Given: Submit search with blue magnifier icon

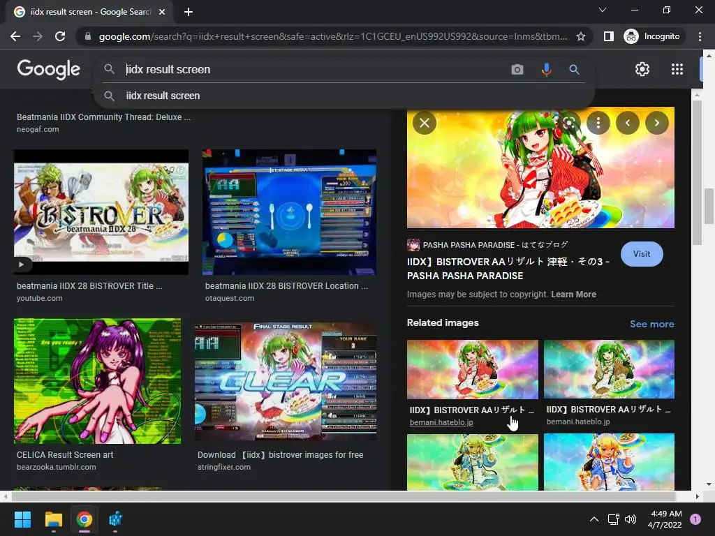Looking at the screenshot, I should tap(574, 69).
